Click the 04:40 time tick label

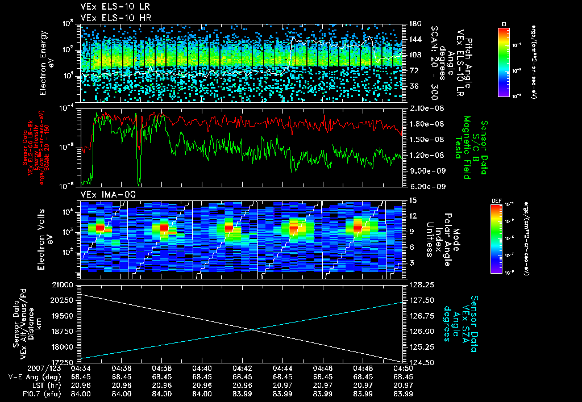pyautogui.click(x=202, y=369)
